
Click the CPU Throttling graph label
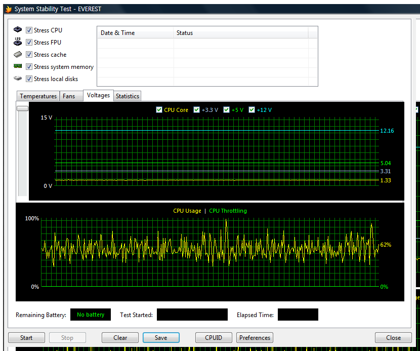[x=228, y=211]
